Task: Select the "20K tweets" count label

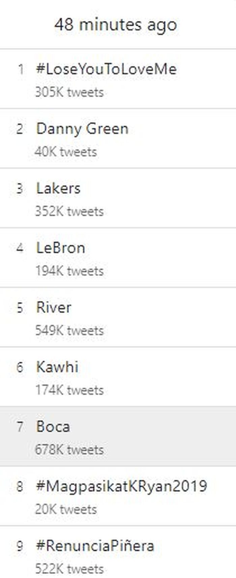Action: pyautogui.click(x=66, y=509)
